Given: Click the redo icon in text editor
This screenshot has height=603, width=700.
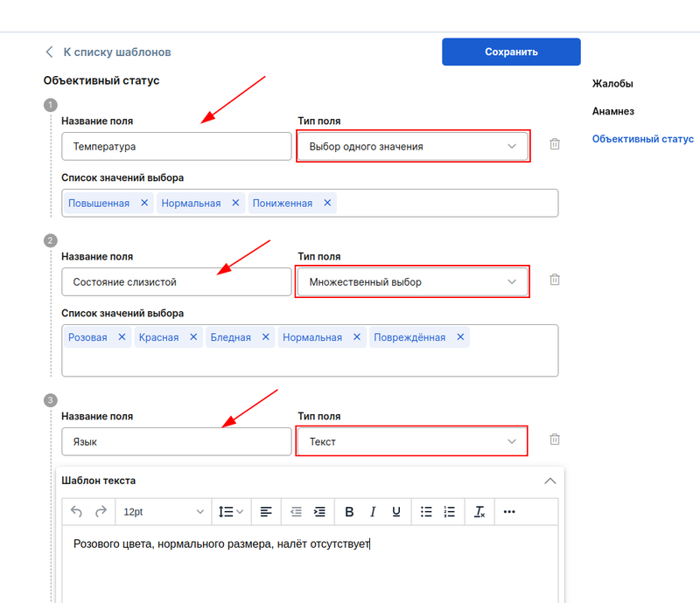Looking at the screenshot, I should tap(101, 511).
